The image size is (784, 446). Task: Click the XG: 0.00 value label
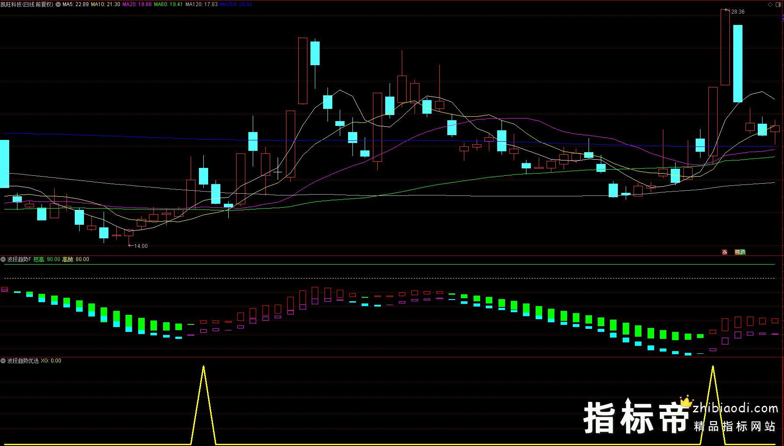[51, 361]
